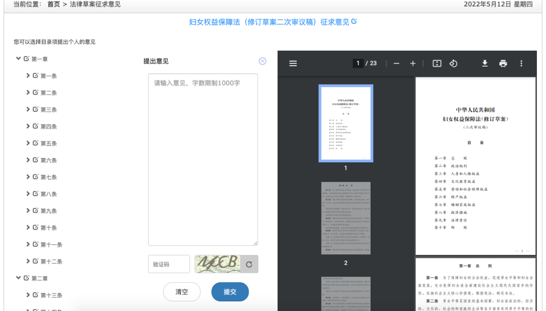Click edit icon for 第十二条
This screenshot has height=311, width=546.
pyautogui.click(x=35, y=261)
